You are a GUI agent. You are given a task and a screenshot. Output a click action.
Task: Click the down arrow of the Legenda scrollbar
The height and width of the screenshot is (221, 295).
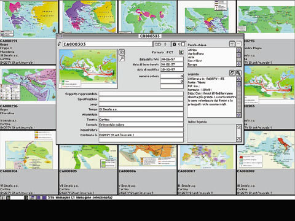coord(238,115)
